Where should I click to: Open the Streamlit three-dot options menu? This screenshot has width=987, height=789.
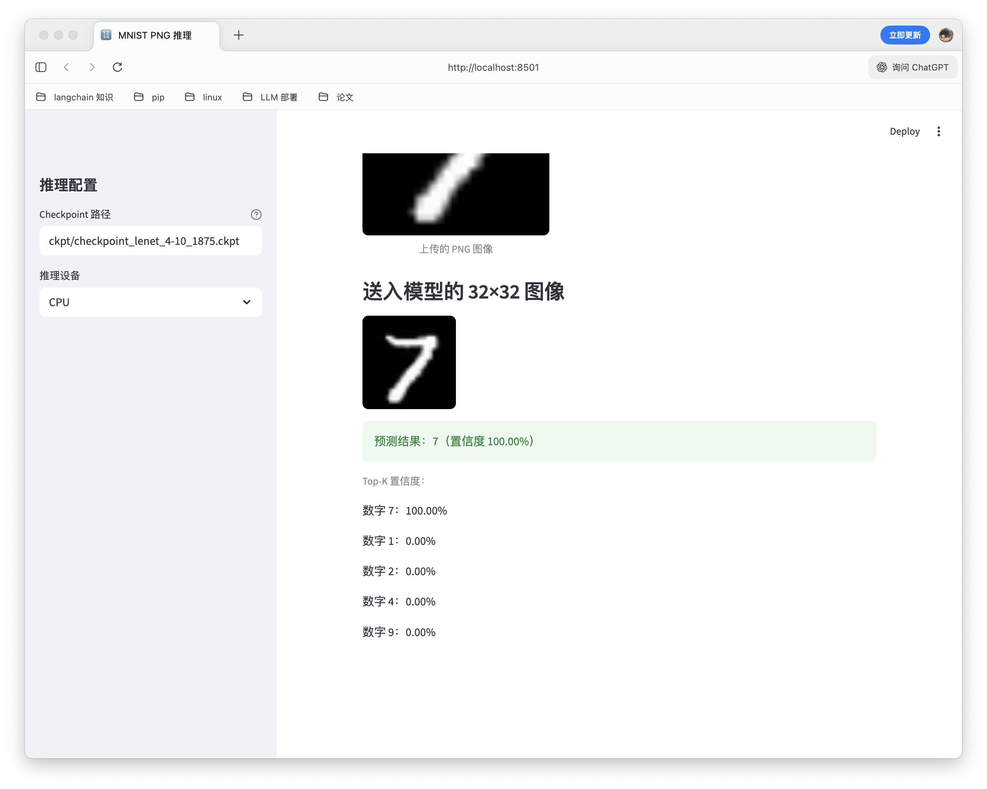(938, 131)
